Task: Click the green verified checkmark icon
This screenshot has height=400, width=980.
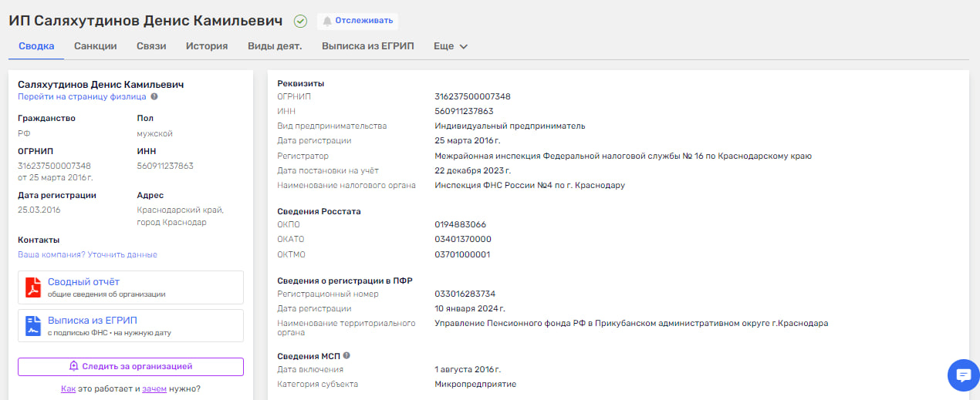Action: point(301,21)
